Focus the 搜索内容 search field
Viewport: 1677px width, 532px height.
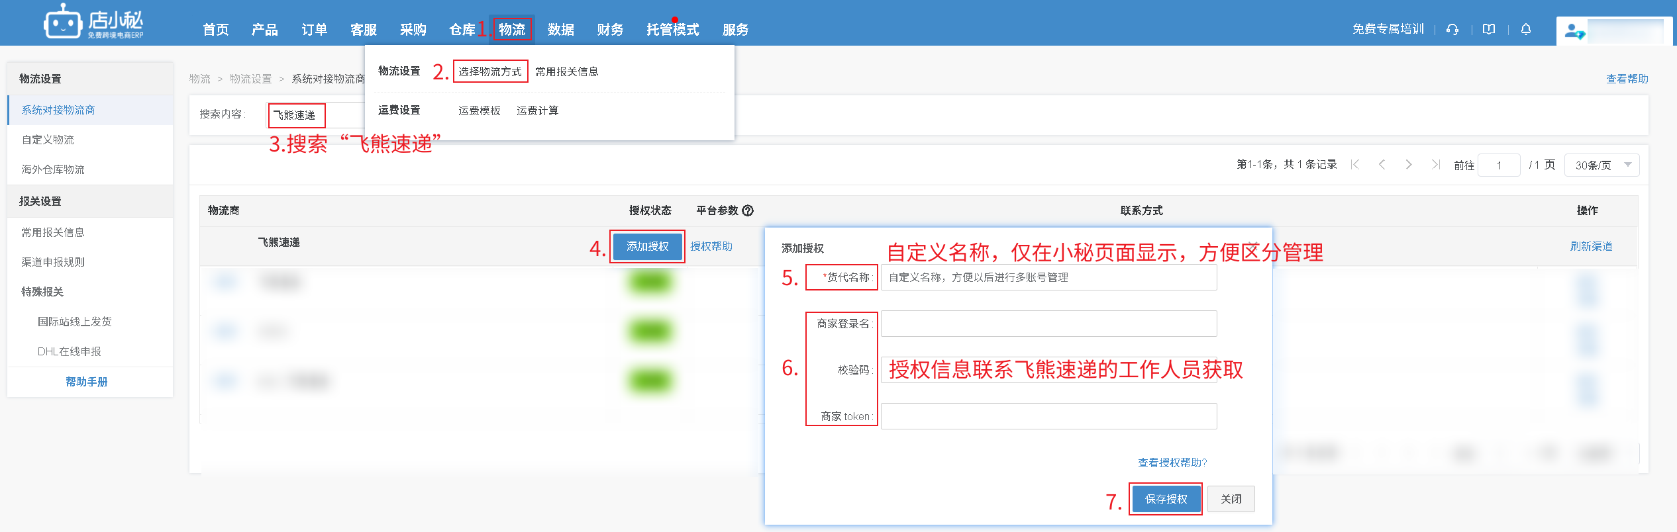tap(317, 115)
